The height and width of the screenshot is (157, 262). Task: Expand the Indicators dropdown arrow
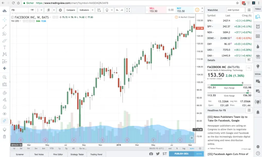pyautogui.click(x=93, y=10)
